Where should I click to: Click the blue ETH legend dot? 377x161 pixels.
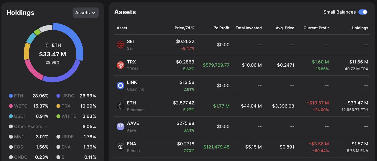coord(11,96)
